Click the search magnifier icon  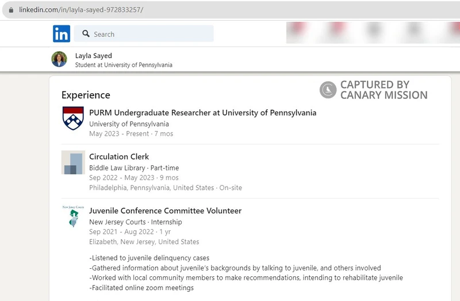[x=86, y=33]
